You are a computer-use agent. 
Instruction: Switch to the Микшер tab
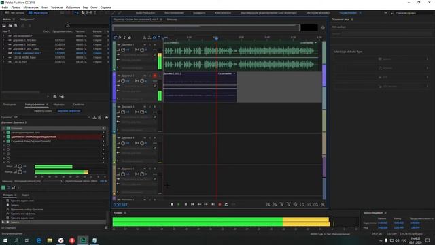pyautogui.click(x=172, y=20)
